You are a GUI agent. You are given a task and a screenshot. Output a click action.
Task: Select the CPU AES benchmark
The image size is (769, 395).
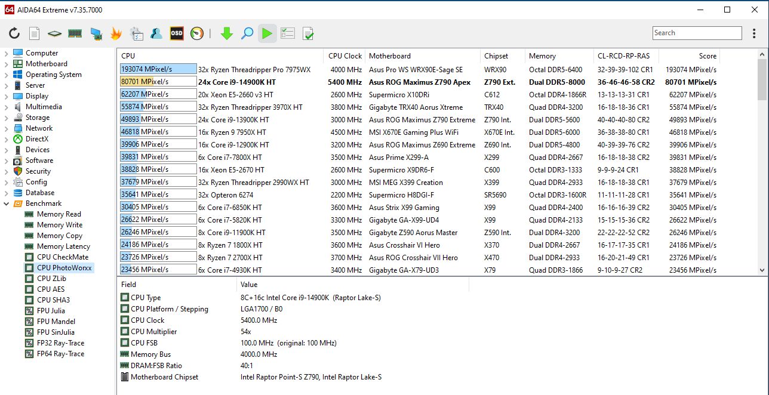coord(51,289)
